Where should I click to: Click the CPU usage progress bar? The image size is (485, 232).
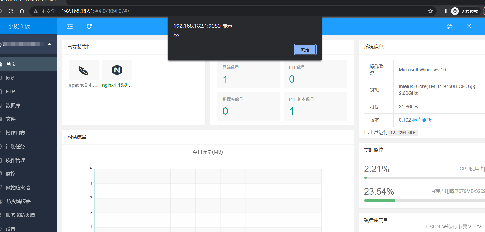[425, 178]
